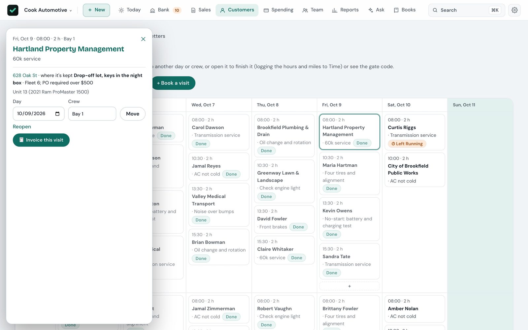
Task: Open Brian Bowman oil change visit
Action: coord(219,247)
